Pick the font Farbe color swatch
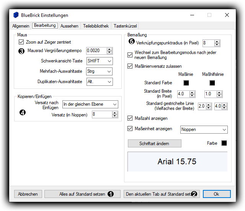245x211 pixels. (x=224, y=143)
